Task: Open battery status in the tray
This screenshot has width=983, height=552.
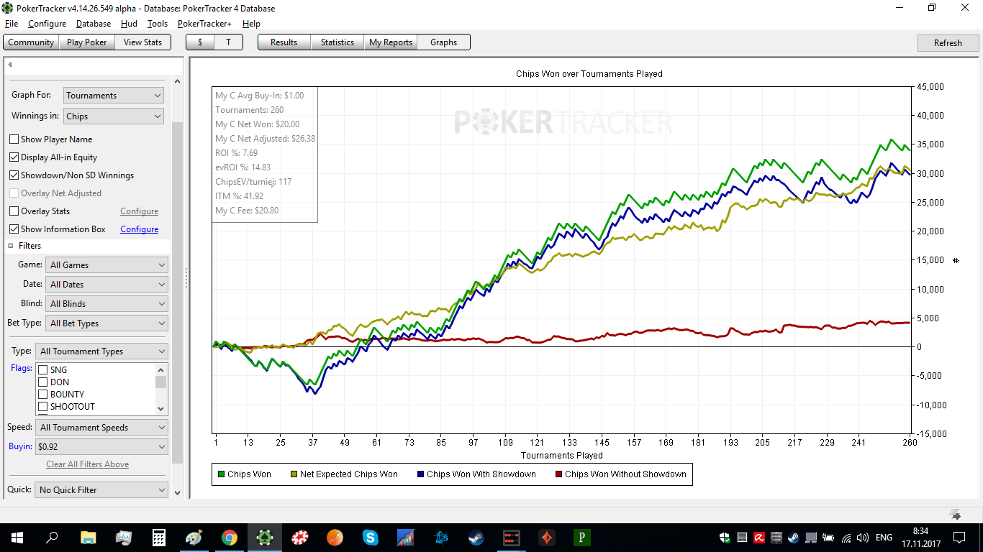Action: coord(828,538)
